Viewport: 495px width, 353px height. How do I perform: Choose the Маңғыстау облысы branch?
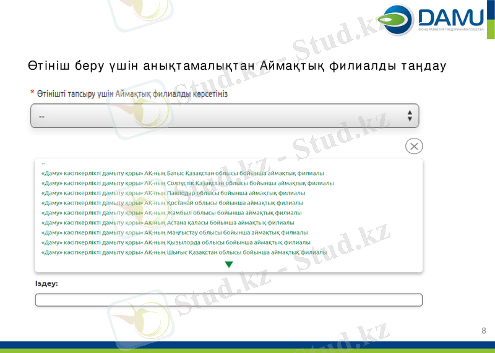(174, 232)
